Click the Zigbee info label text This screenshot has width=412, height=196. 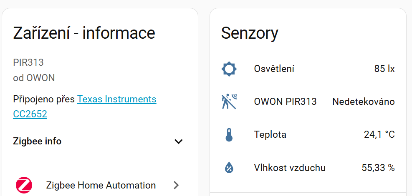37,141
